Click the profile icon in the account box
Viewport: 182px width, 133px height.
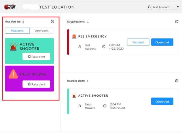[x=149, y=7]
